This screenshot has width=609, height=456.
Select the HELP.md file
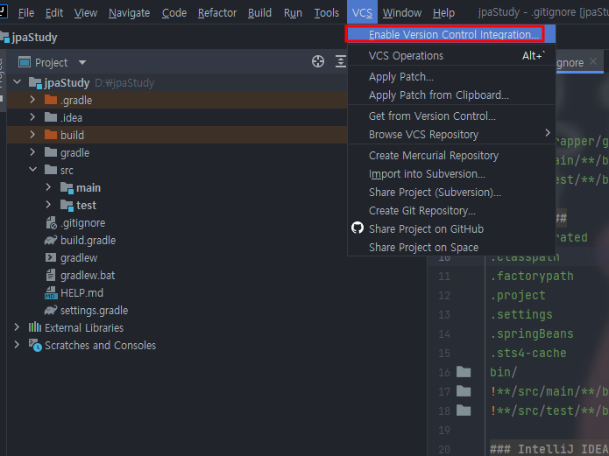[81, 292]
